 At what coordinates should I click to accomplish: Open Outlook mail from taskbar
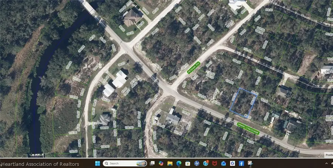tap(223, 163)
